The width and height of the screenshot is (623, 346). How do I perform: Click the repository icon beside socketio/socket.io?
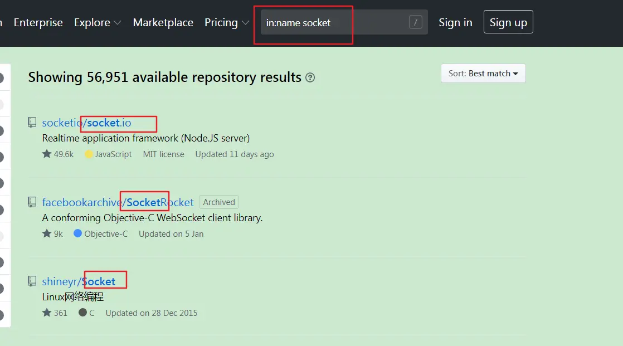[32, 123]
